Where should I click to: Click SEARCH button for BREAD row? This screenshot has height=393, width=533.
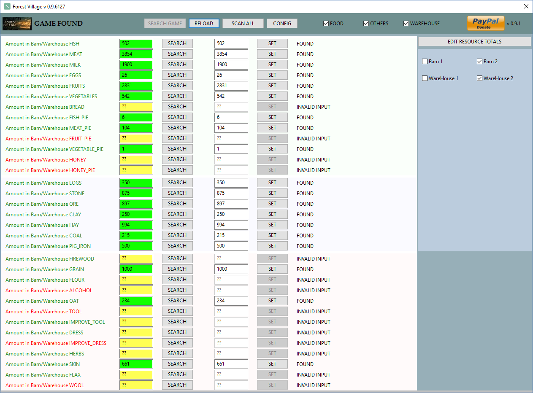tap(177, 107)
